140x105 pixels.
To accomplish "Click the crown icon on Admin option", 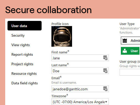I will tap(125, 41).
